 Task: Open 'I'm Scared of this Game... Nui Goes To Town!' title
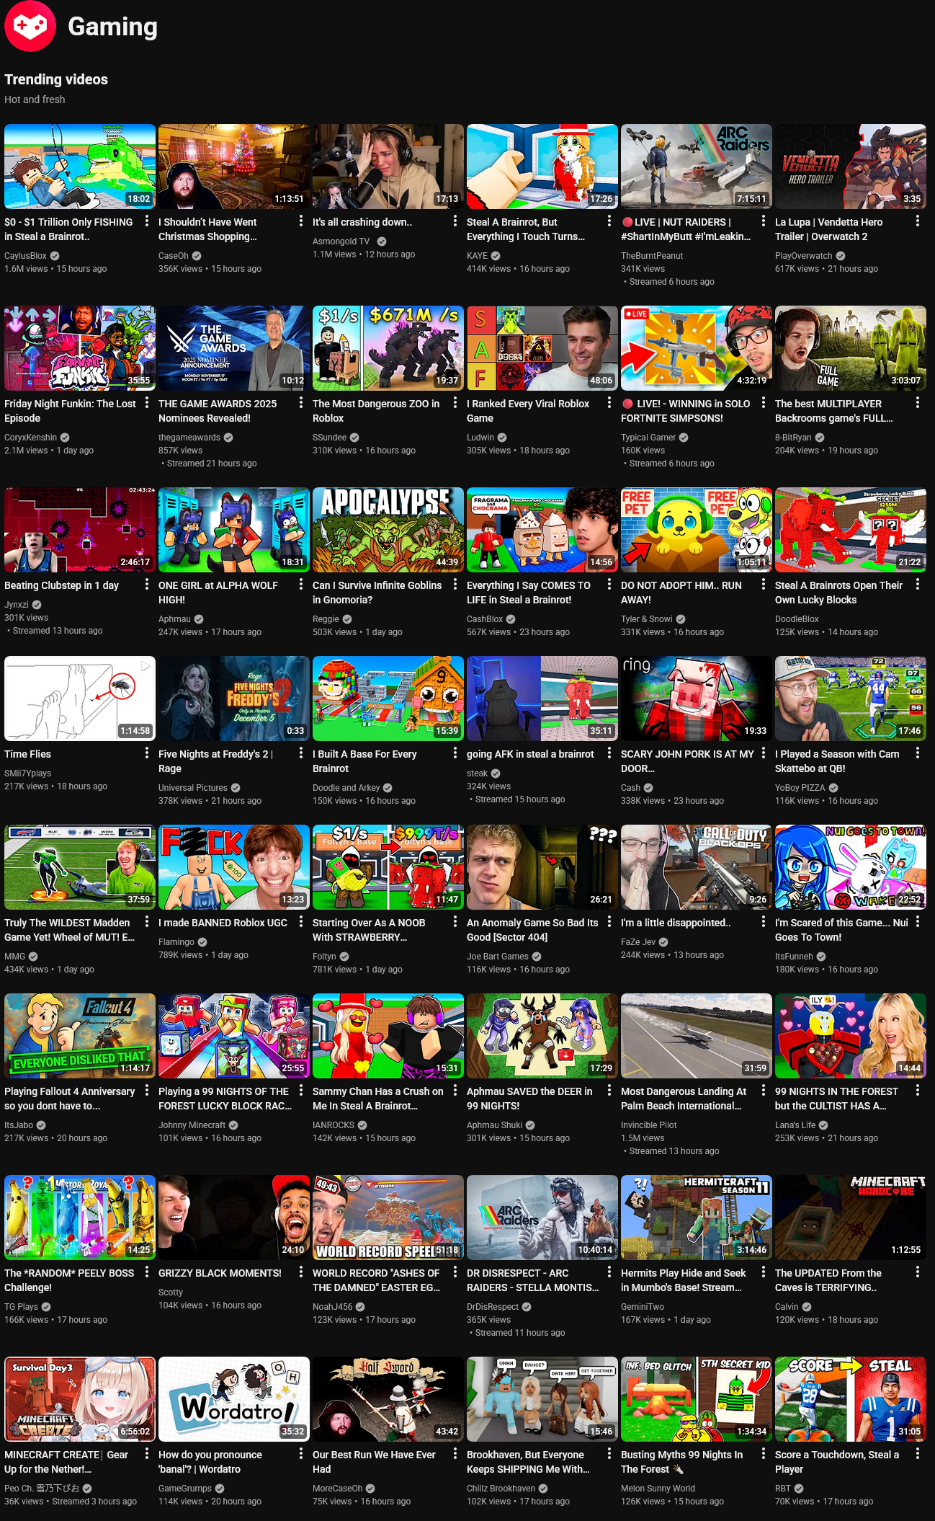tap(841, 930)
